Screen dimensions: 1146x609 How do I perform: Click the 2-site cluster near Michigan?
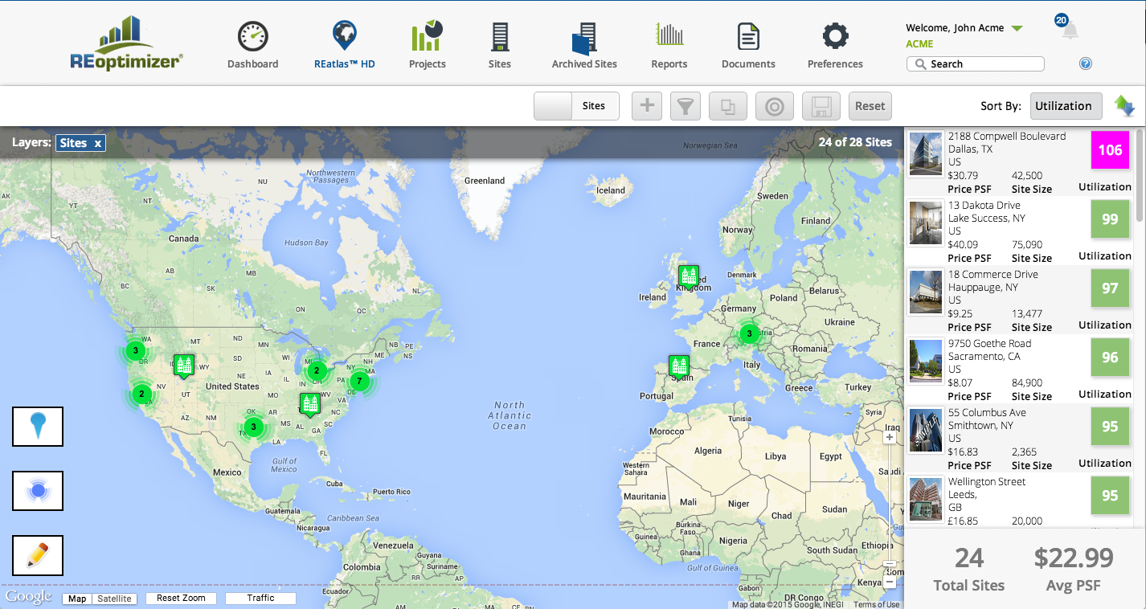317,370
